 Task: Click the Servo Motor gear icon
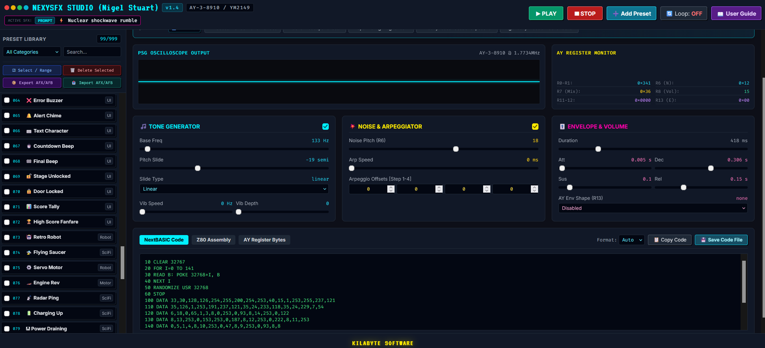pos(29,268)
